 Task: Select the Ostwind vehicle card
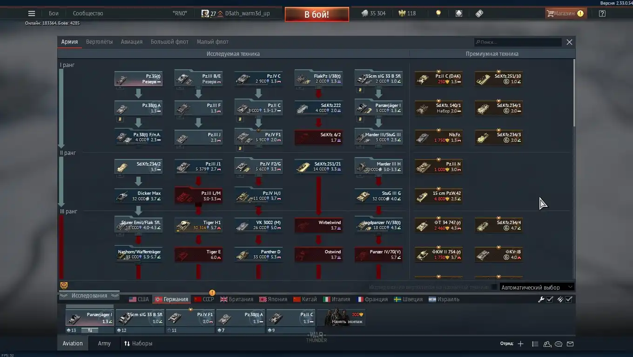point(318,255)
